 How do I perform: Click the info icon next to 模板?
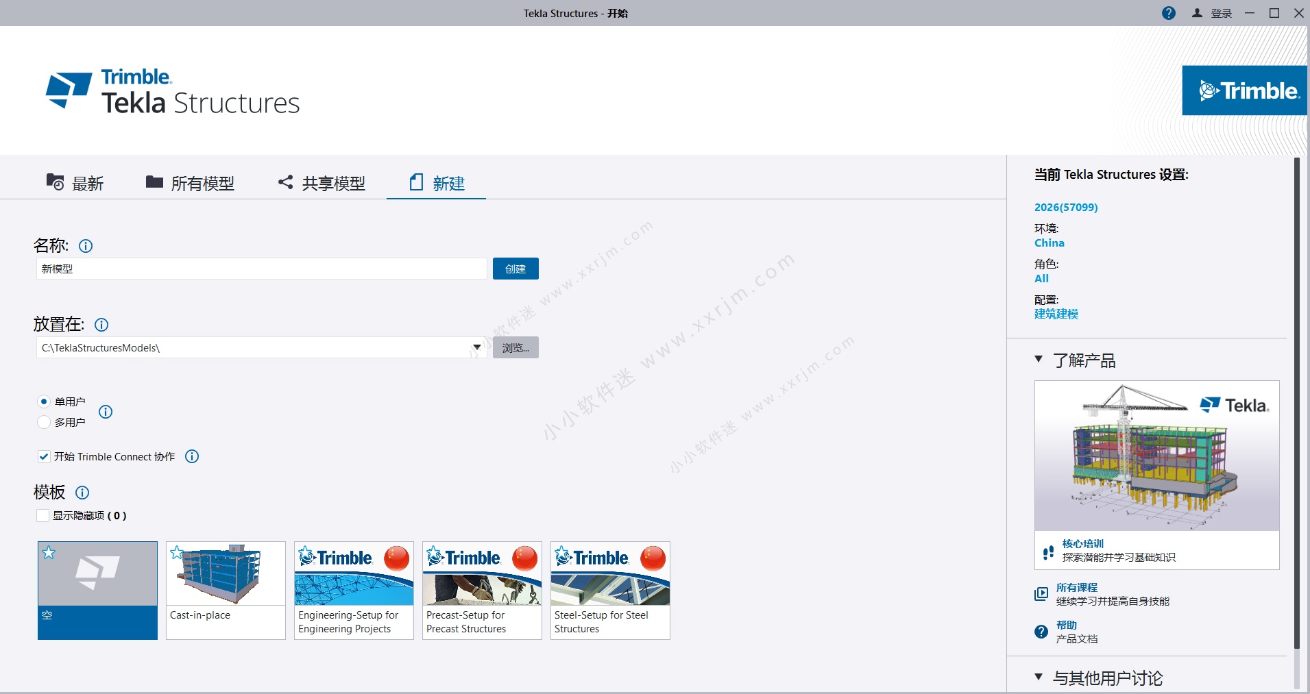pyautogui.click(x=82, y=493)
